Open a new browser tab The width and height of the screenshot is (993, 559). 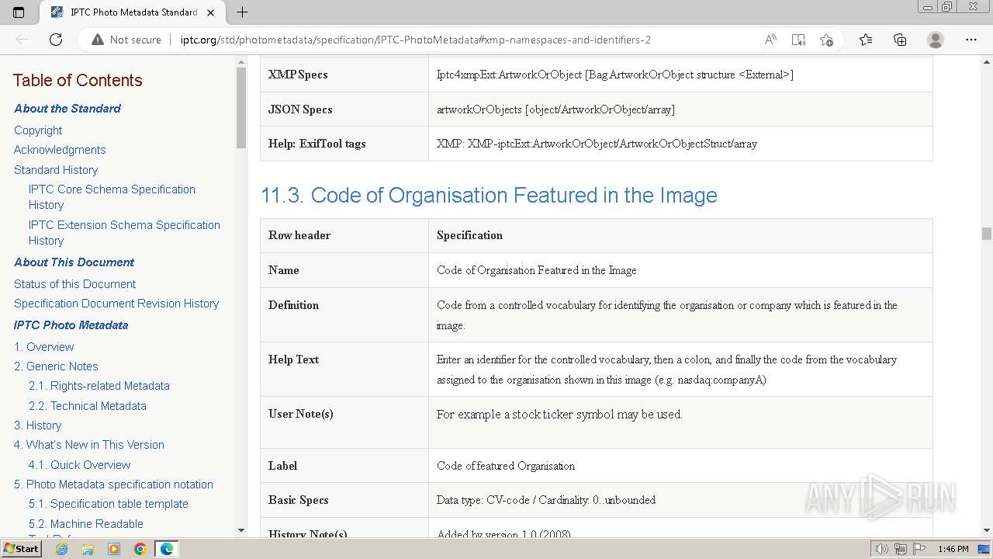[x=243, y=12]
